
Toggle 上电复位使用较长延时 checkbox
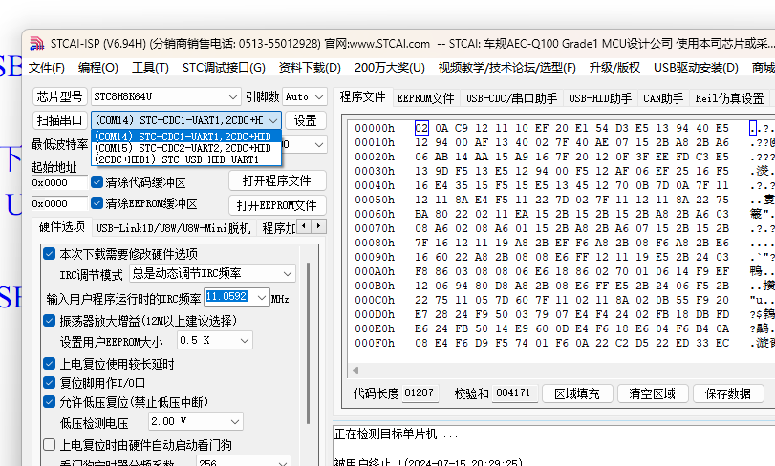click(x=49, y=364)
